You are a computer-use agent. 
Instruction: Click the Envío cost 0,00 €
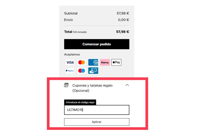pos(124,20)
